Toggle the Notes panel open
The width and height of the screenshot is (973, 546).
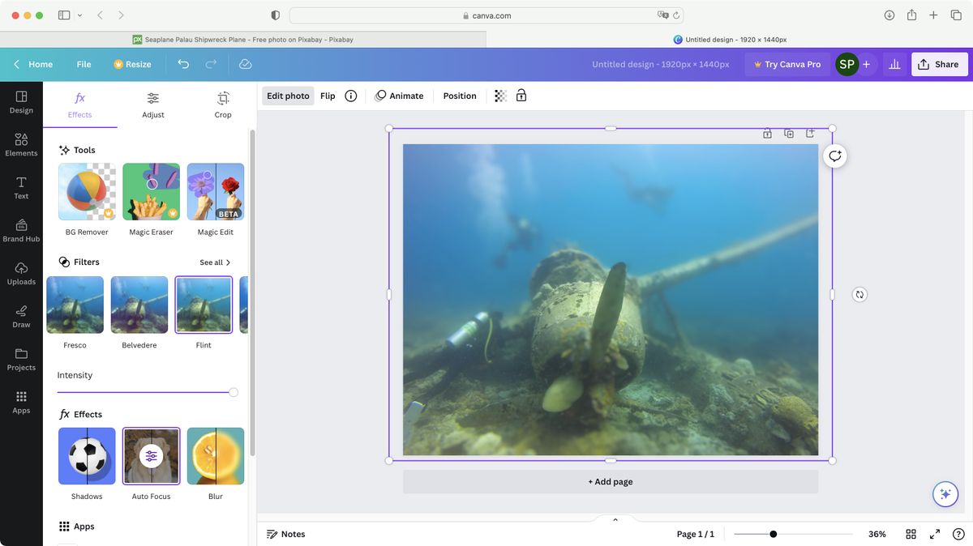[x=287, y=534]
